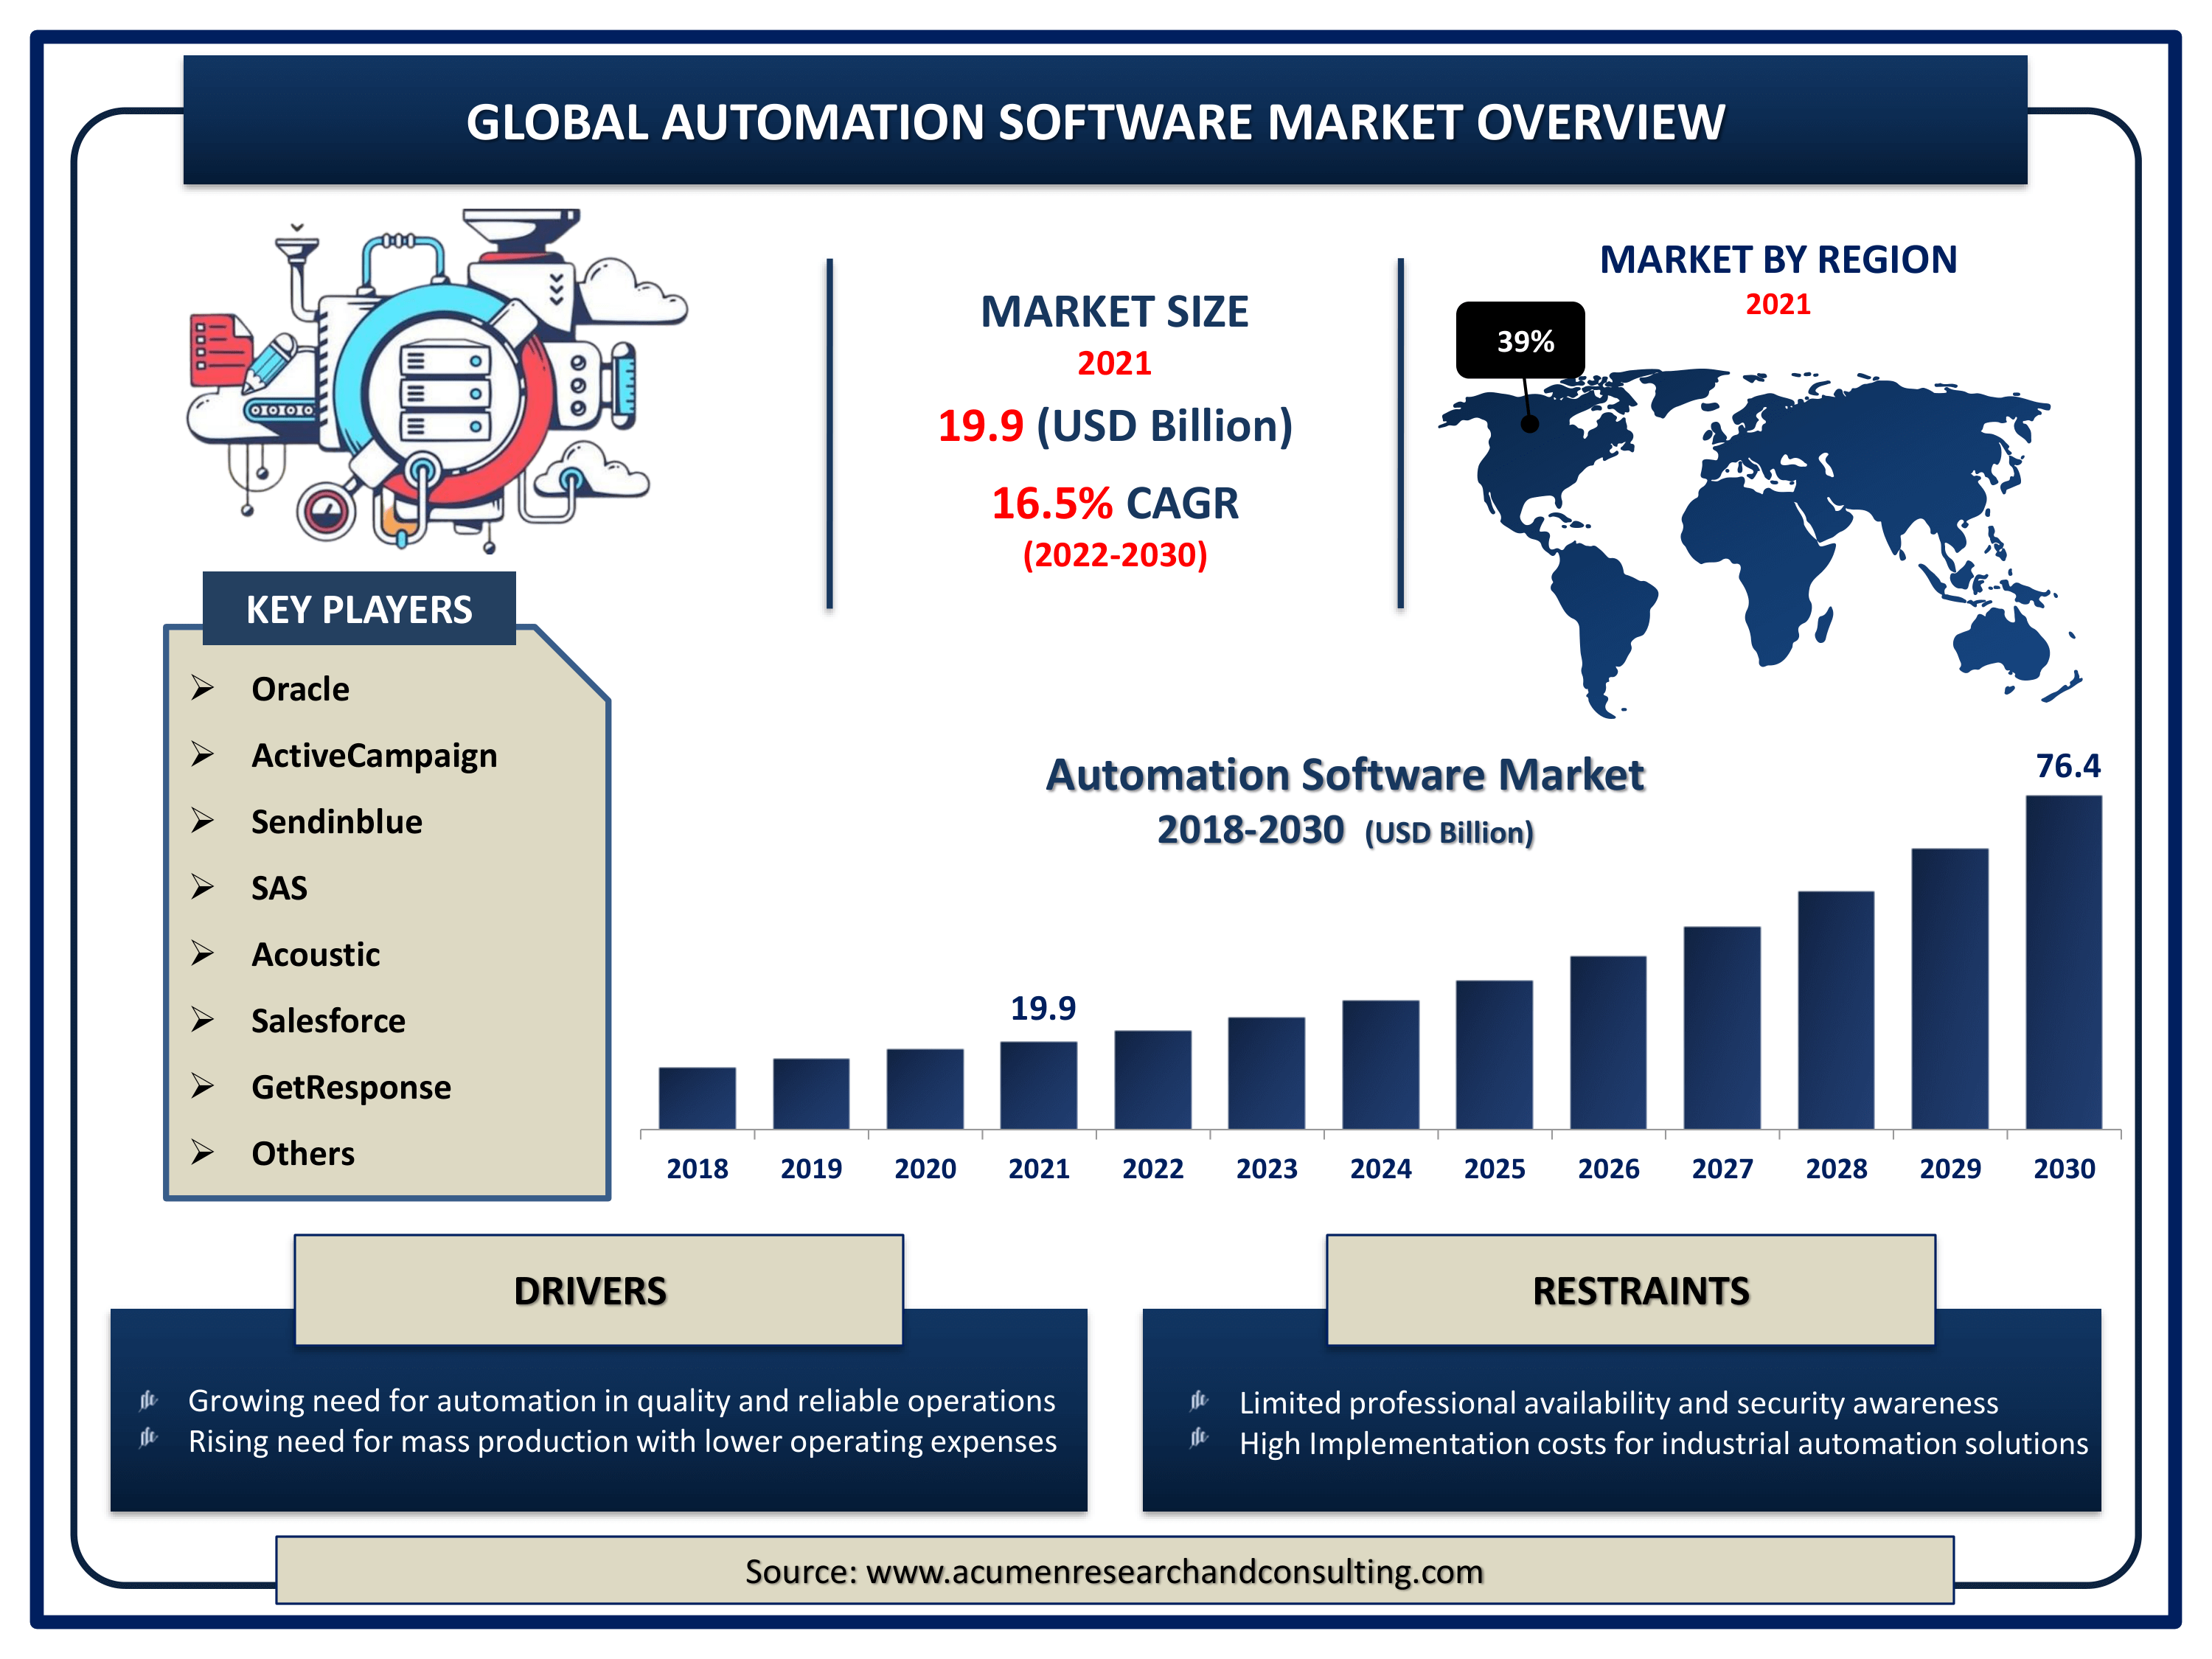
Task: Select the Salesforce key player text
Action: 329,1021
